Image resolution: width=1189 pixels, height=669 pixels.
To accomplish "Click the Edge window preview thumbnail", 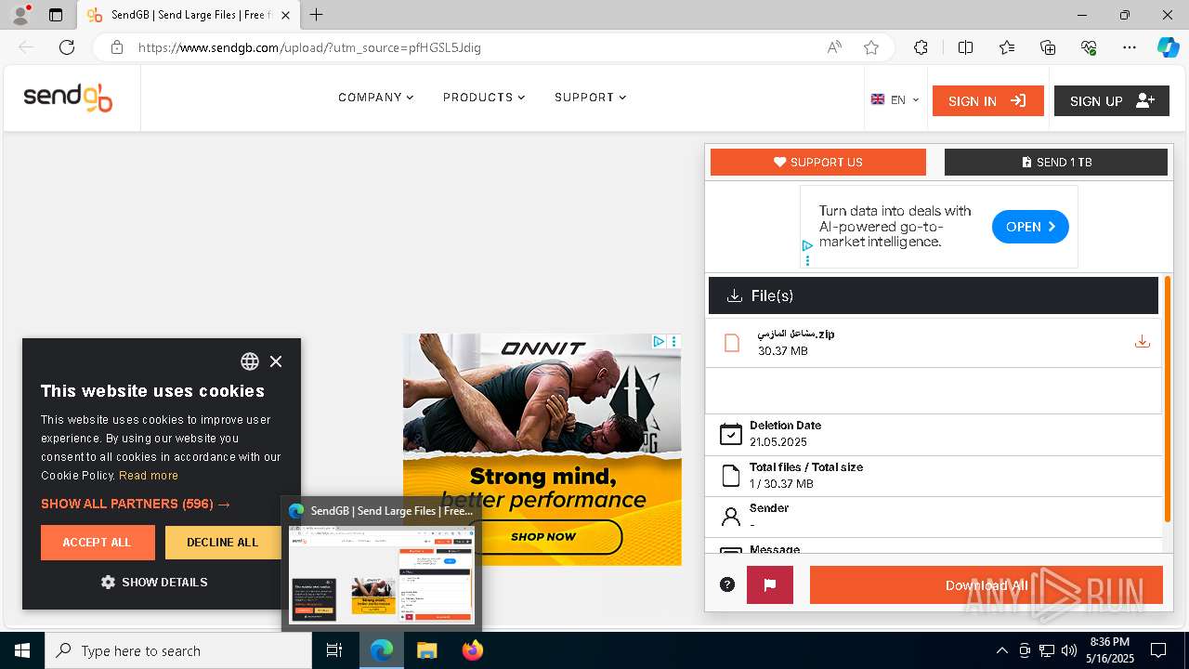I will [x=382, y=575].
